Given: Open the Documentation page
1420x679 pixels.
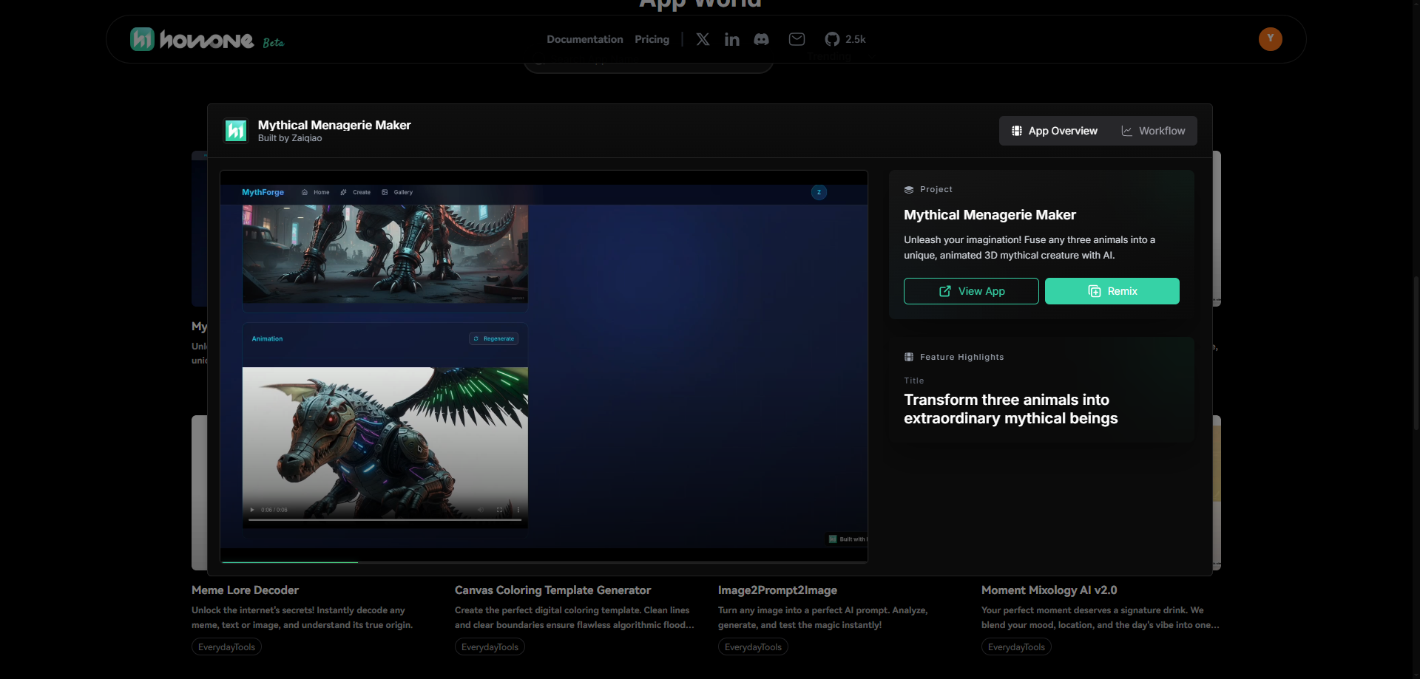Looking at the screenshot, I should point(584,39).
